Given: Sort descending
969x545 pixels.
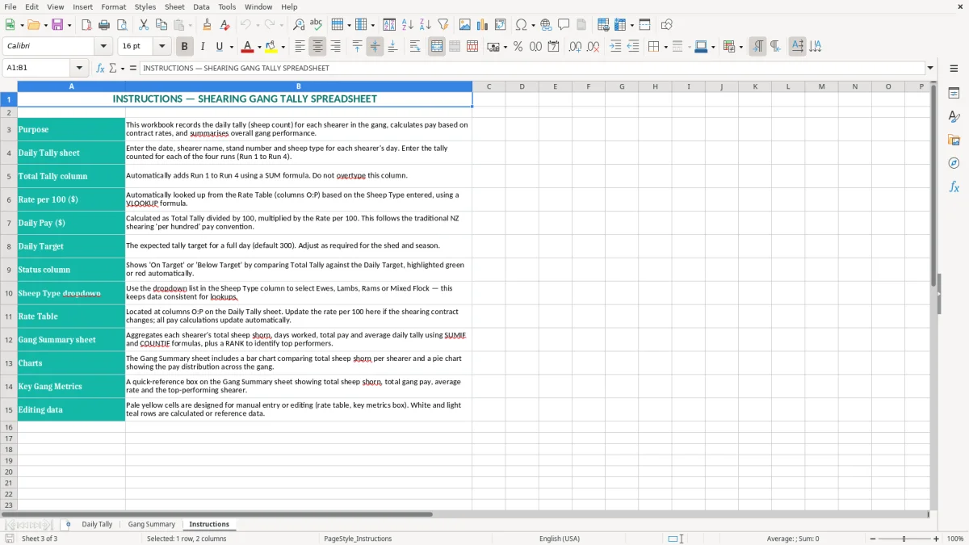Looking at the screenshot, I should (x=425, y=25).
